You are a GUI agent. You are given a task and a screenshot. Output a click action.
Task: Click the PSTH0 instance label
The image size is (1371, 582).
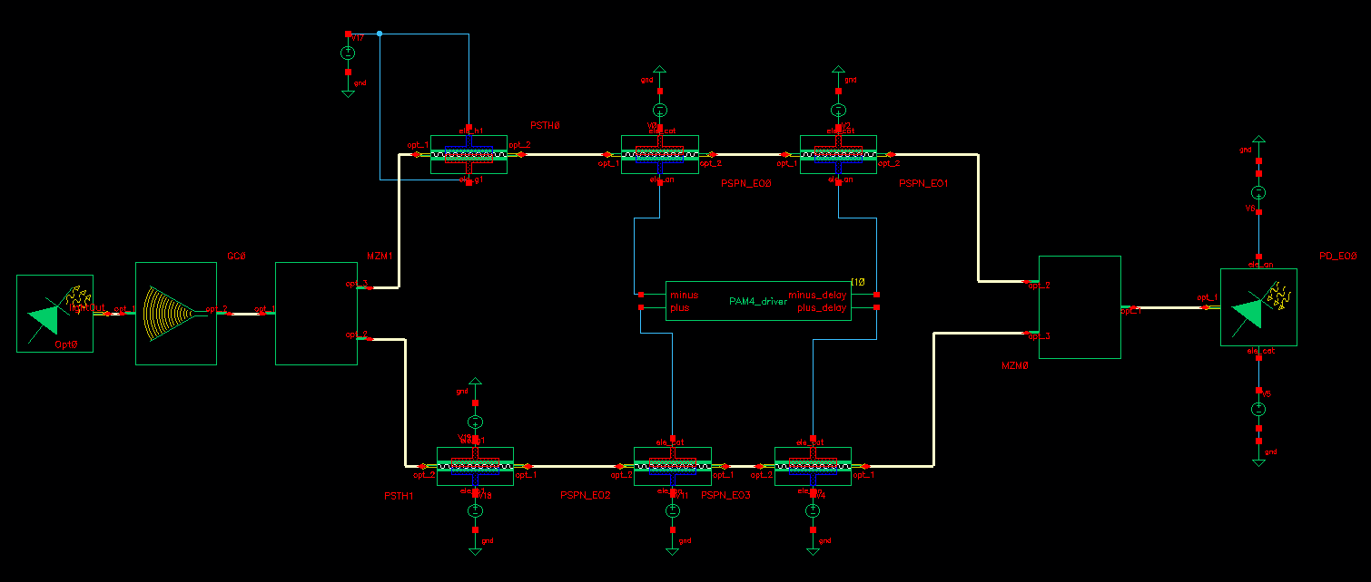(545, 125)
